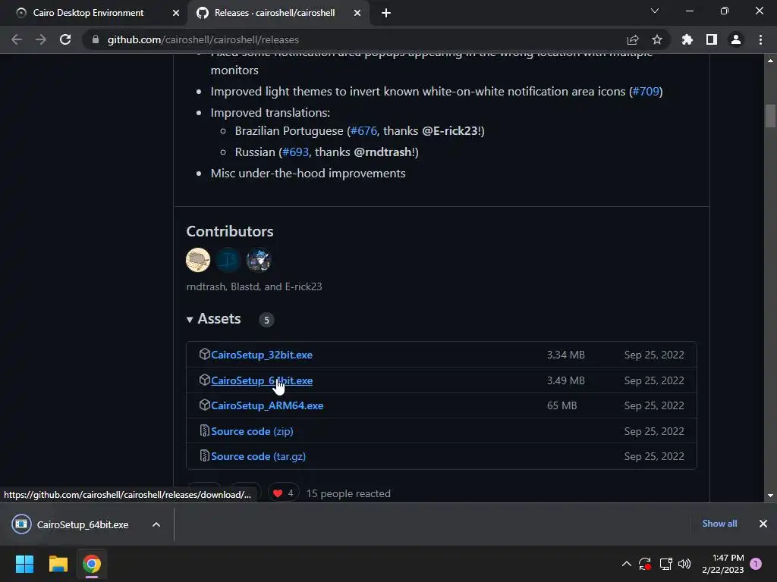The width and height of the screenshot is (777, 582).
Task: Click the 65 MB file size text
Action: (562, 406)
